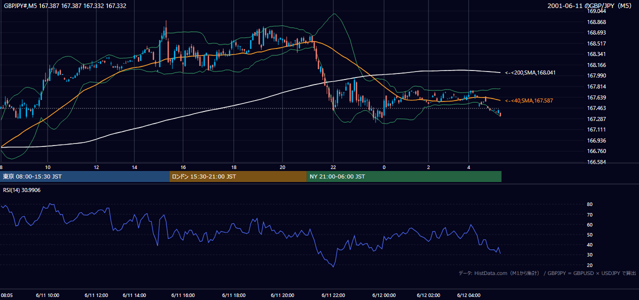Click the hour 18 label under the price chart
The height and width of the screenshot is (300, 639).
click(234, 167)
